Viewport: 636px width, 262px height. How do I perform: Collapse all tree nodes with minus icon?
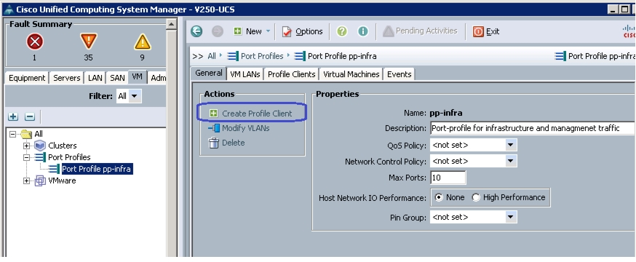(30, 116)
